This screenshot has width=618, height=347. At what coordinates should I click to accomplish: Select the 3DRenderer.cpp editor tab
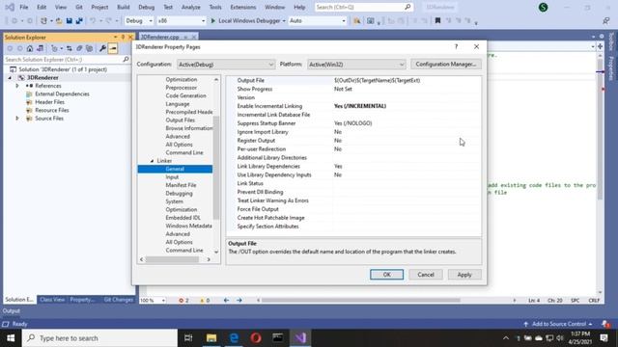(x=159, y=37)
